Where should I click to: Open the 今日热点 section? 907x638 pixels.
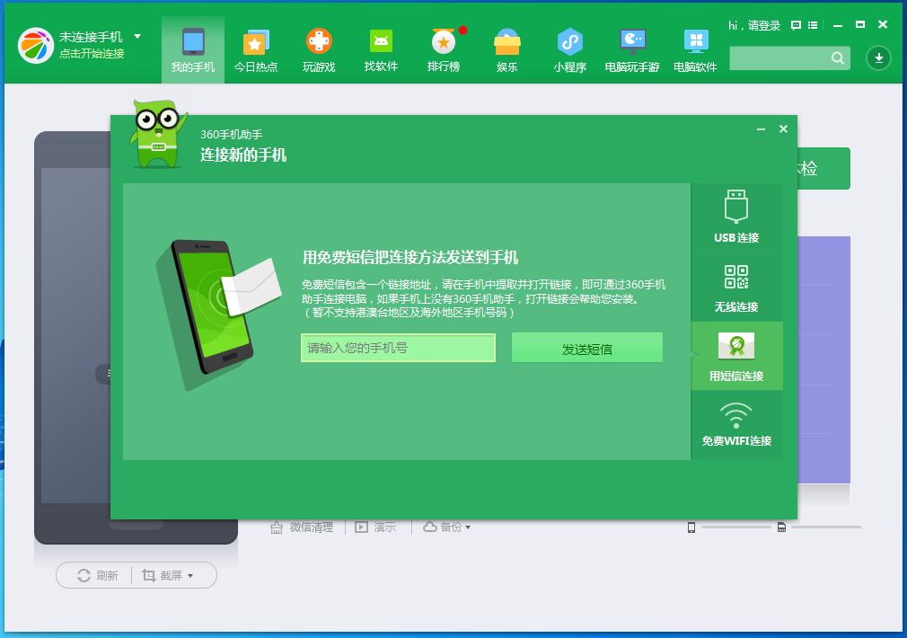click(256, 49)
